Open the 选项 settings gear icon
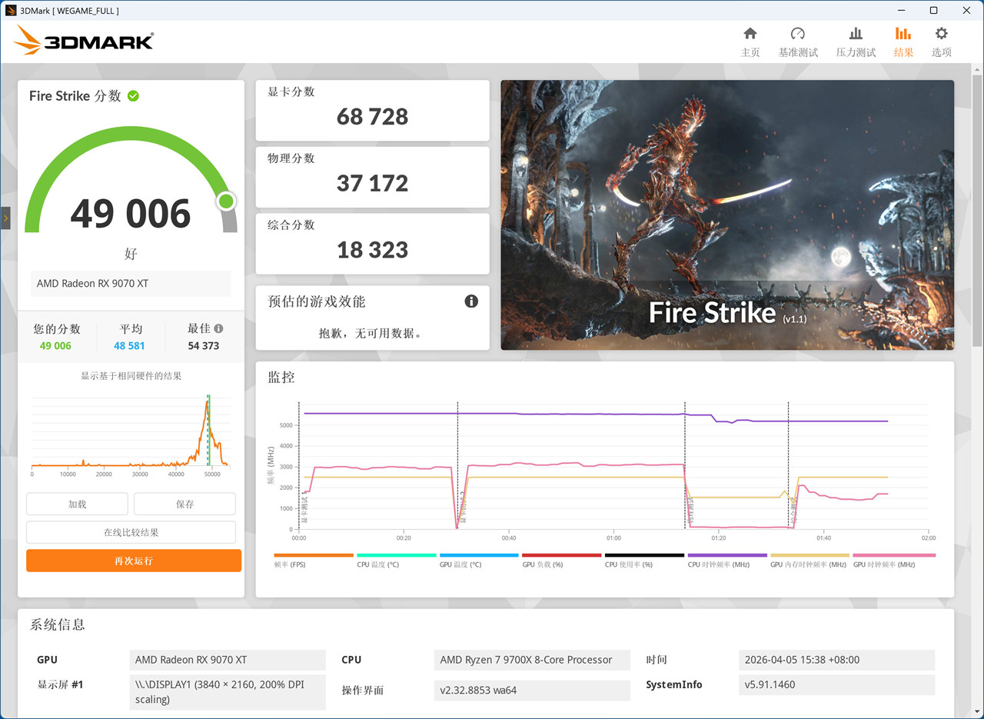984x719 pixels. (941, 41)
